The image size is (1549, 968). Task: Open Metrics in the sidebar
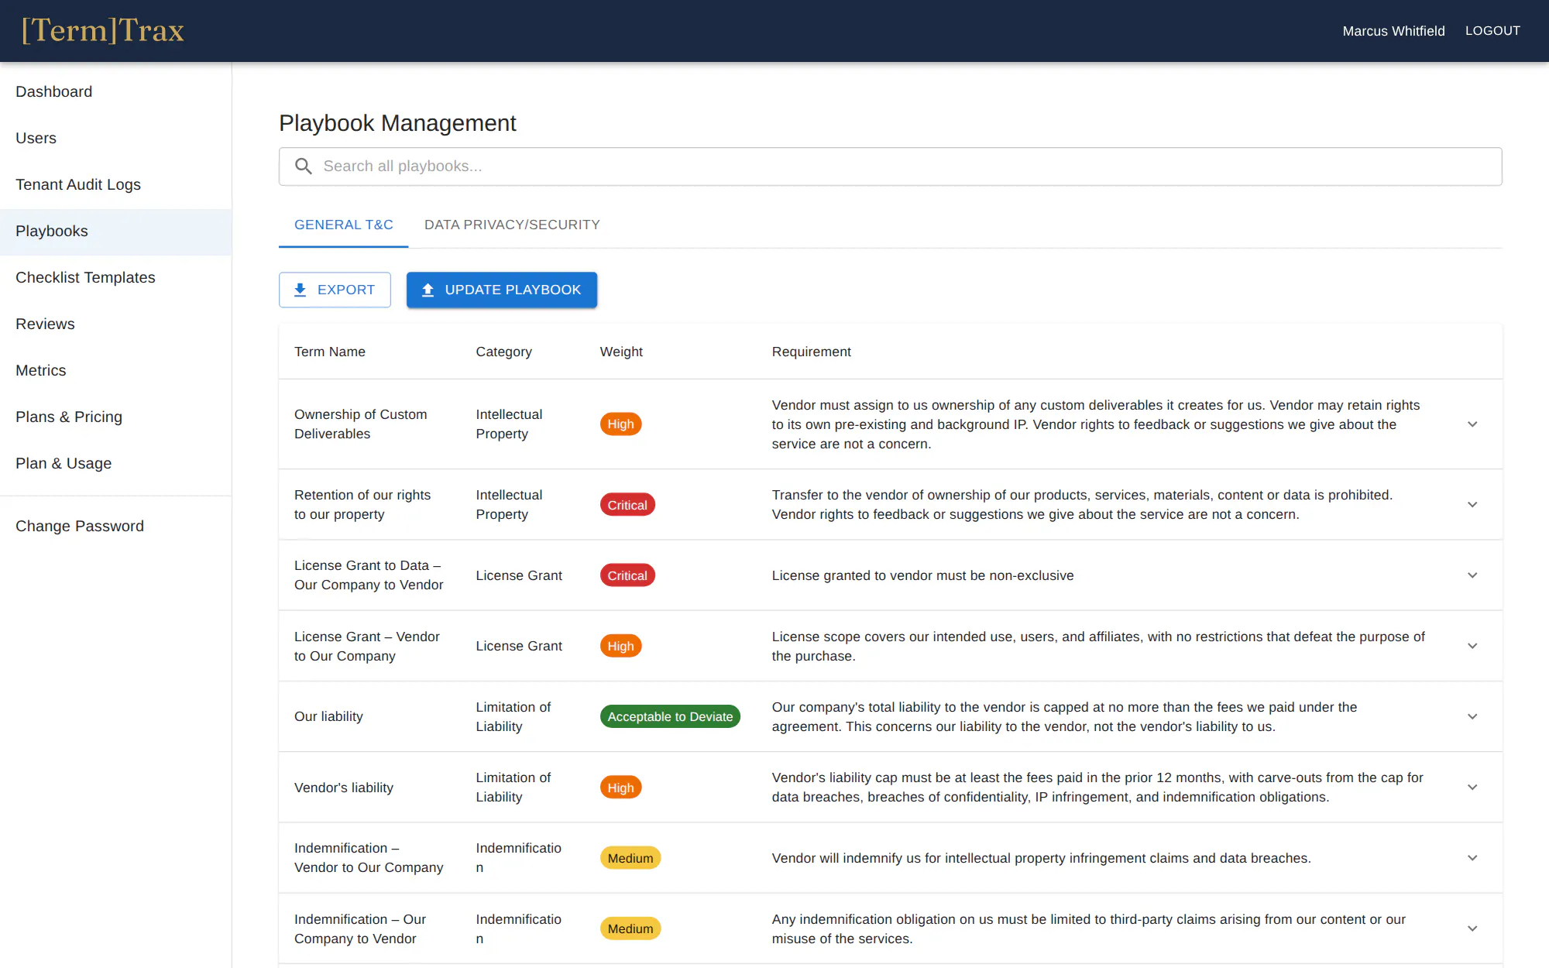click(116, 370)
